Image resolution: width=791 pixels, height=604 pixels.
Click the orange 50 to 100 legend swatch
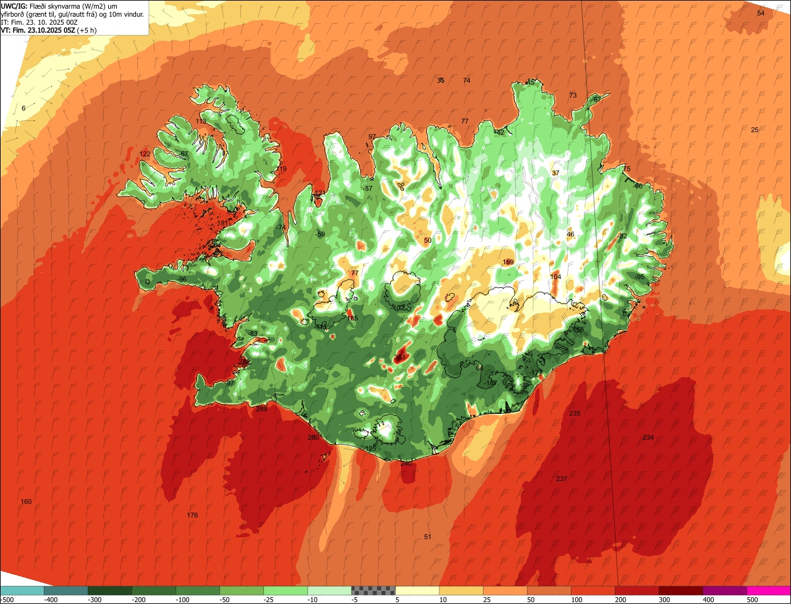coord(549,590)
